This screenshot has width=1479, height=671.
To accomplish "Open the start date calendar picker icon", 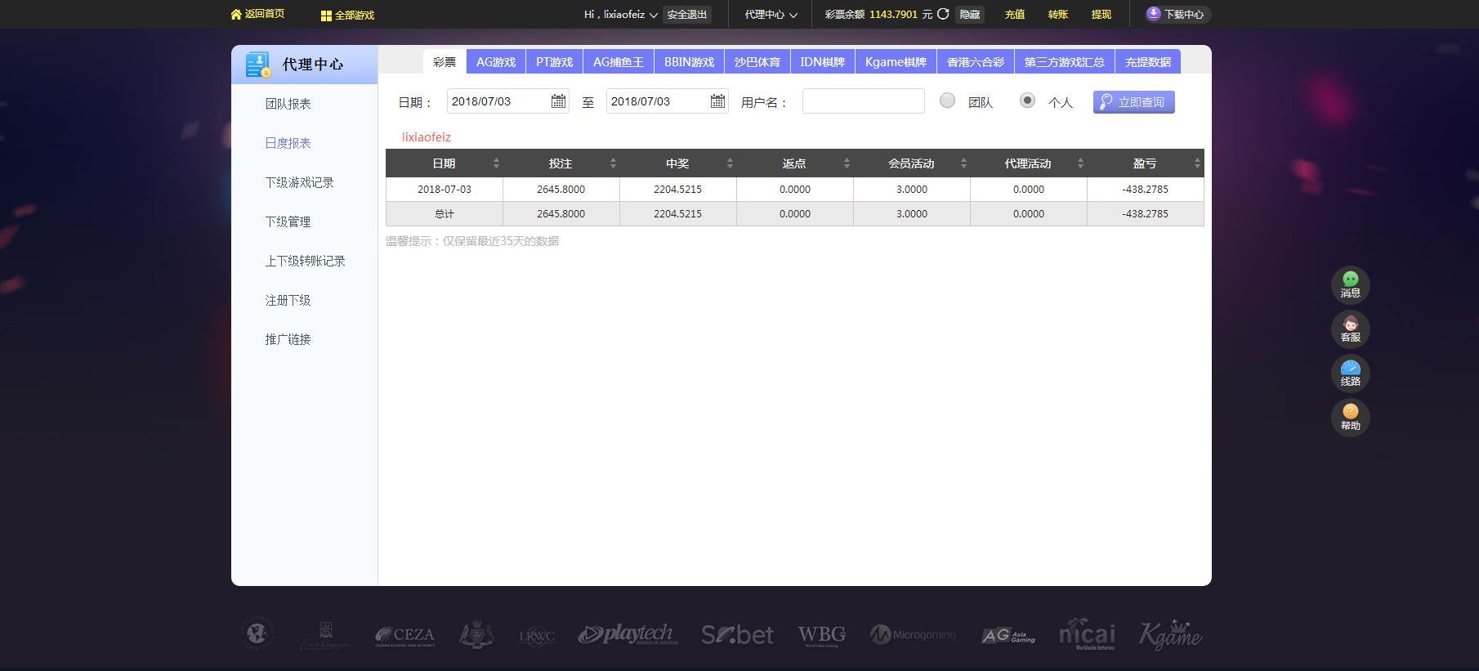I will [x=558, y=101].
